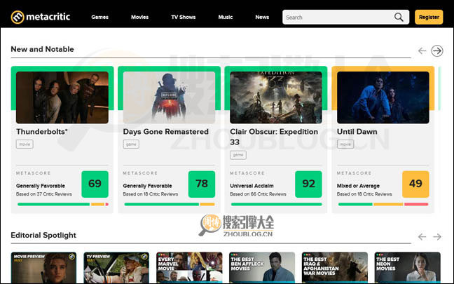Click the Metacritic logo icon

click(x=17, y=17)
